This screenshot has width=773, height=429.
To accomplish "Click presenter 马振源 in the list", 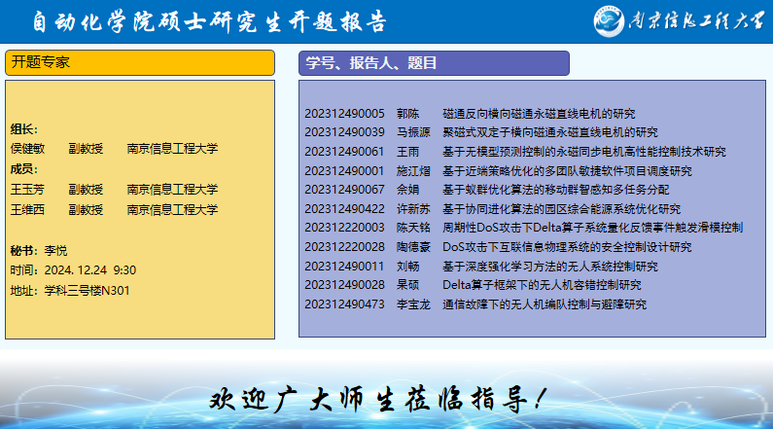I will tap(413, 132).
